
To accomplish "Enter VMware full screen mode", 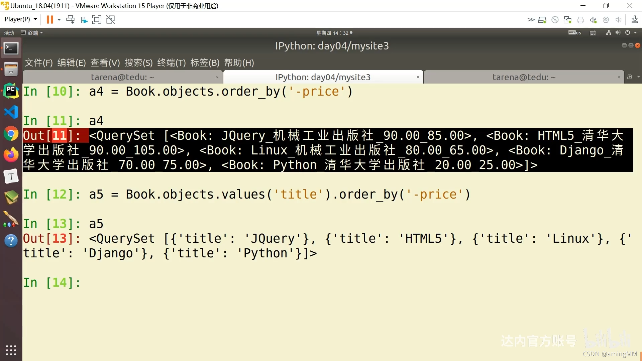I will [97, 20].
